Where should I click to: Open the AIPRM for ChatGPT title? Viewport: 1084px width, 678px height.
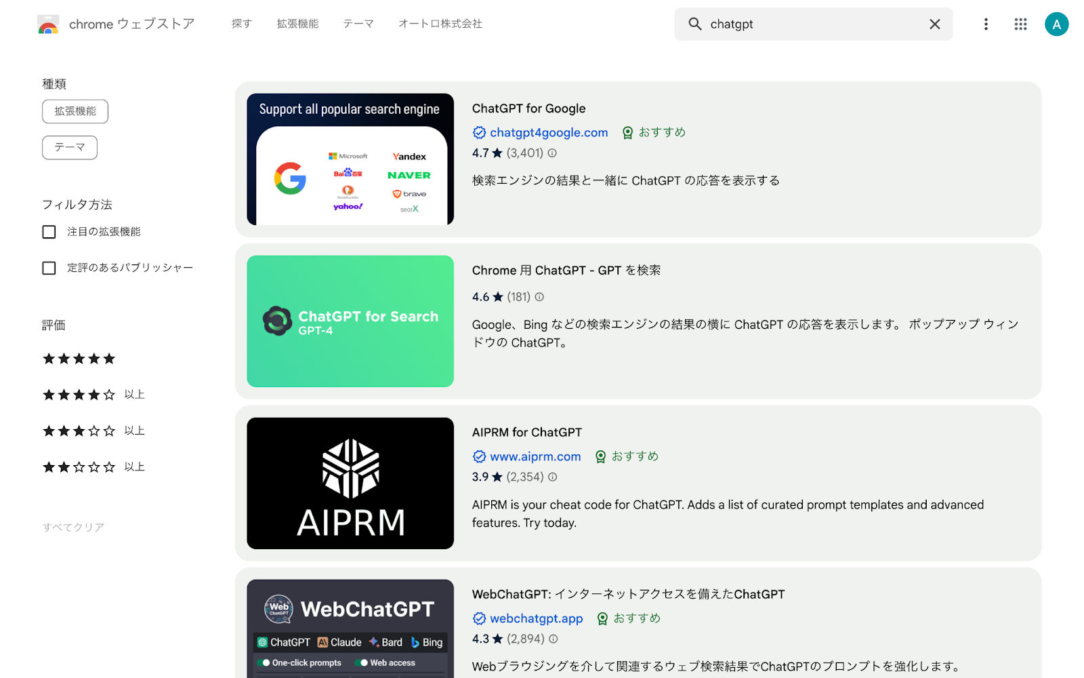(527, 433)
